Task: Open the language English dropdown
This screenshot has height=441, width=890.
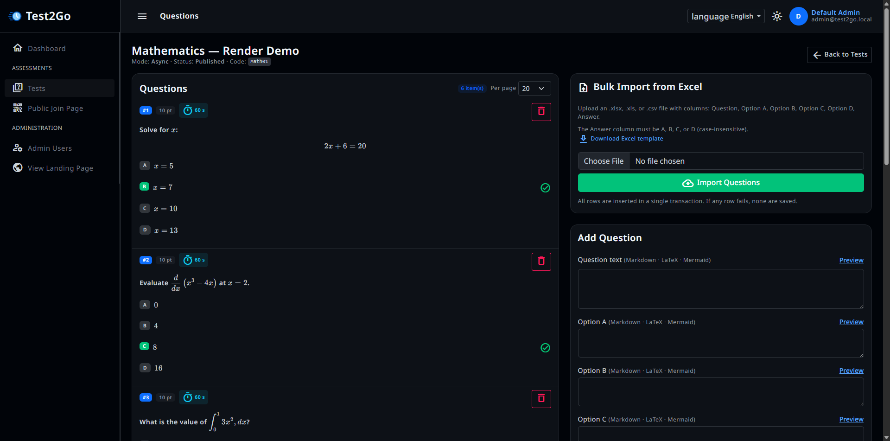Action: point(725,16)
